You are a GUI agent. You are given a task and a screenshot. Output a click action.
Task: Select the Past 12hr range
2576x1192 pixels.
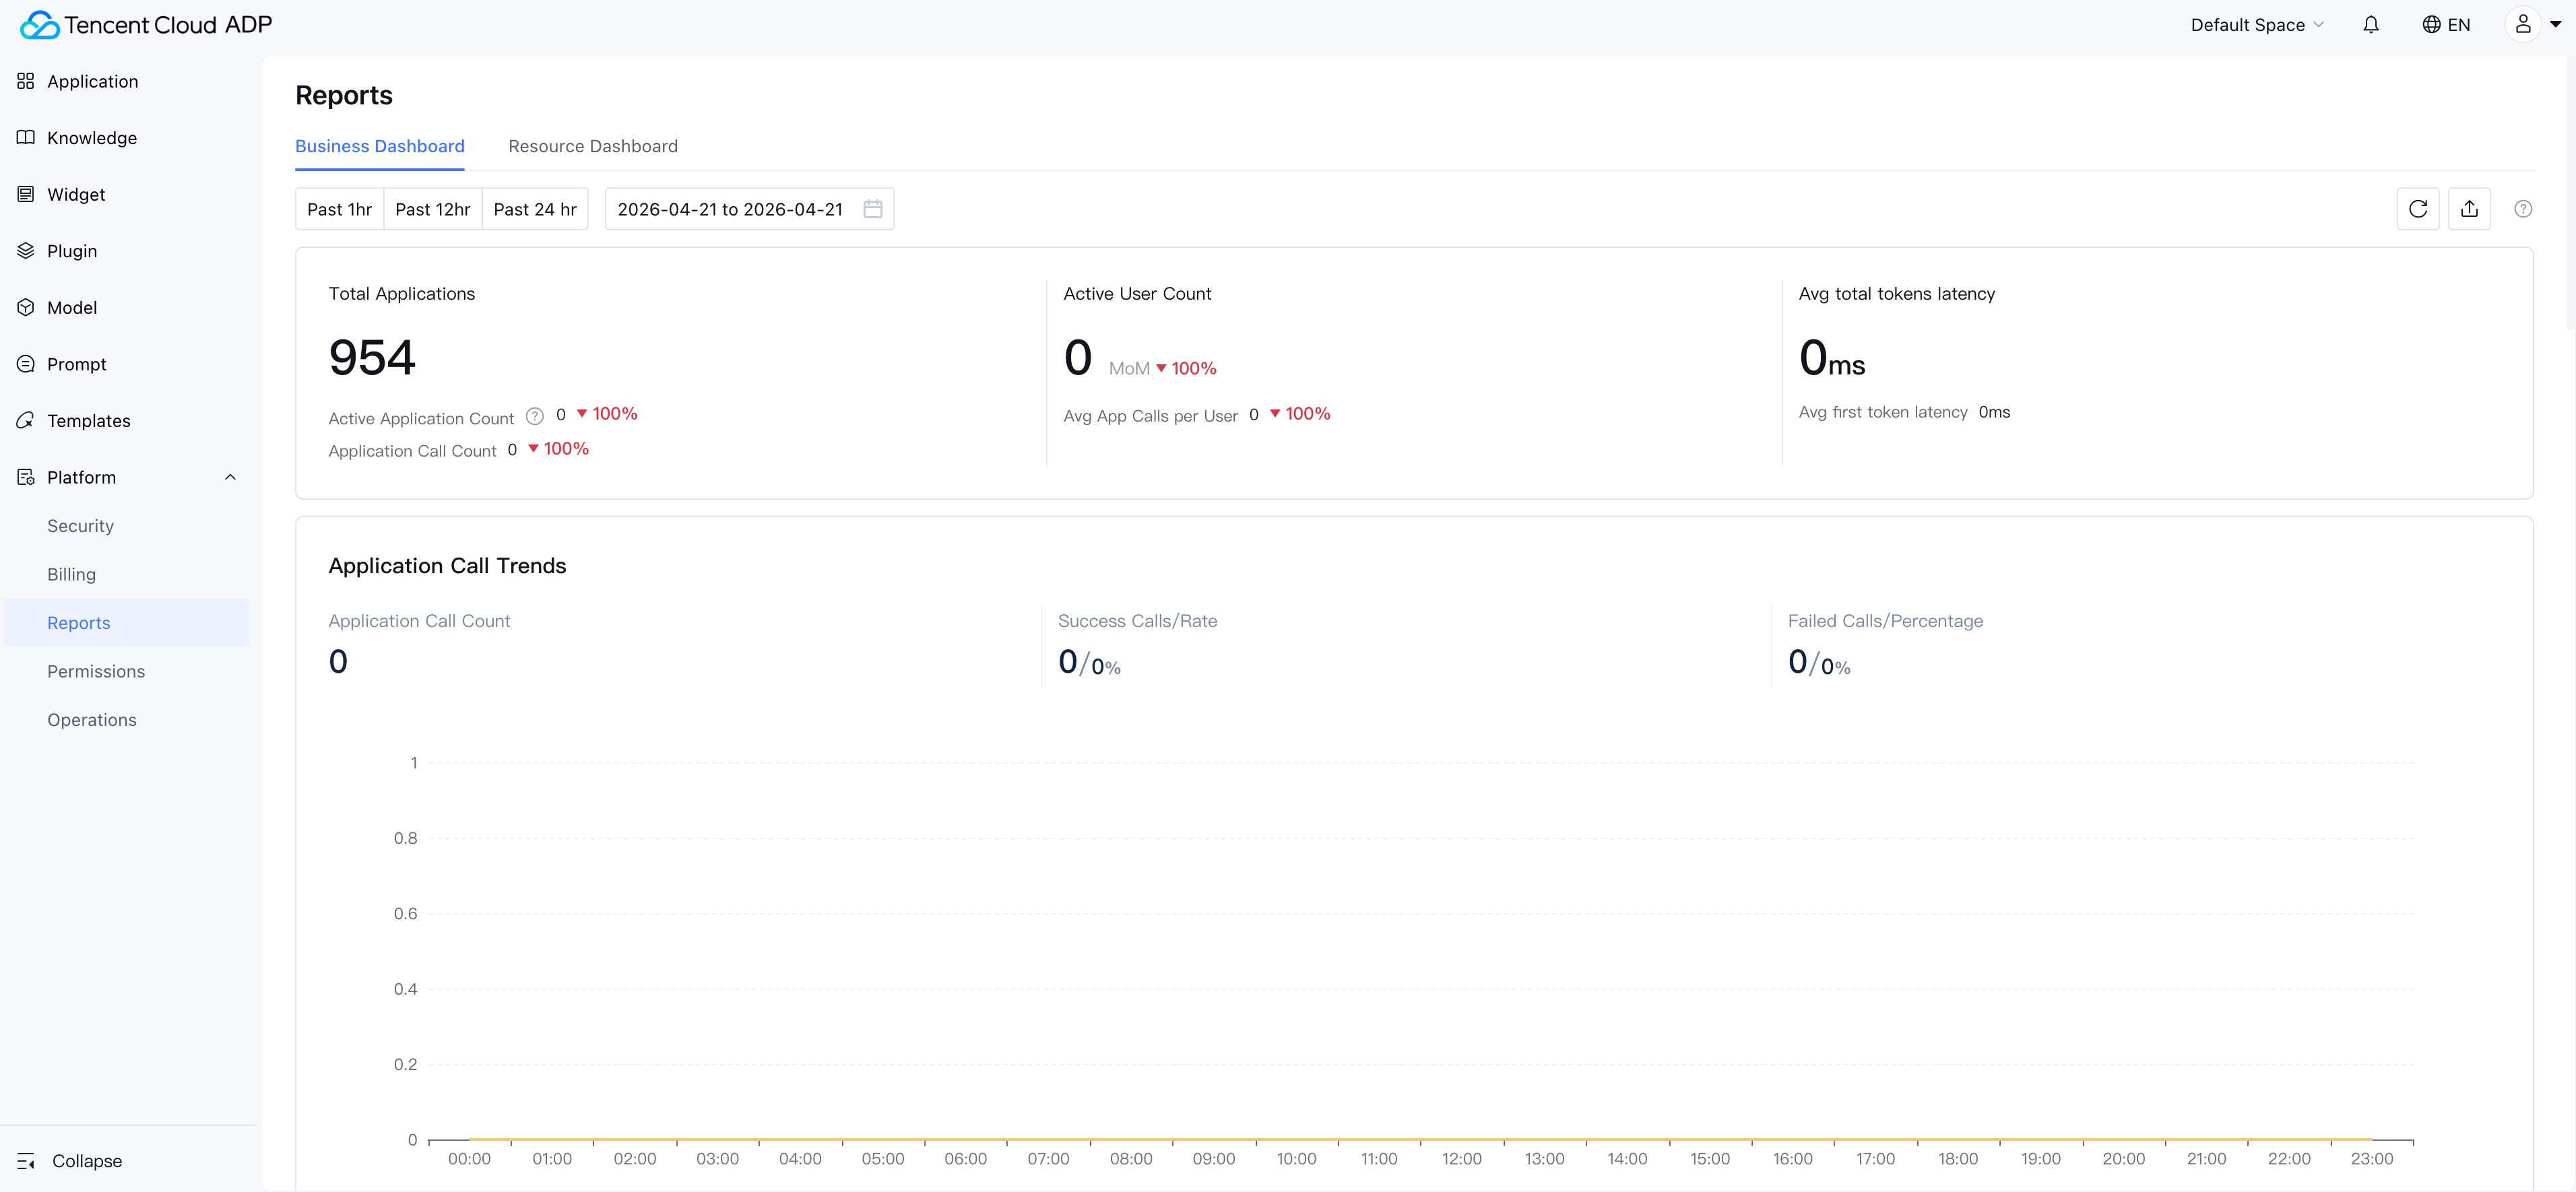click(x=432, y=209)
